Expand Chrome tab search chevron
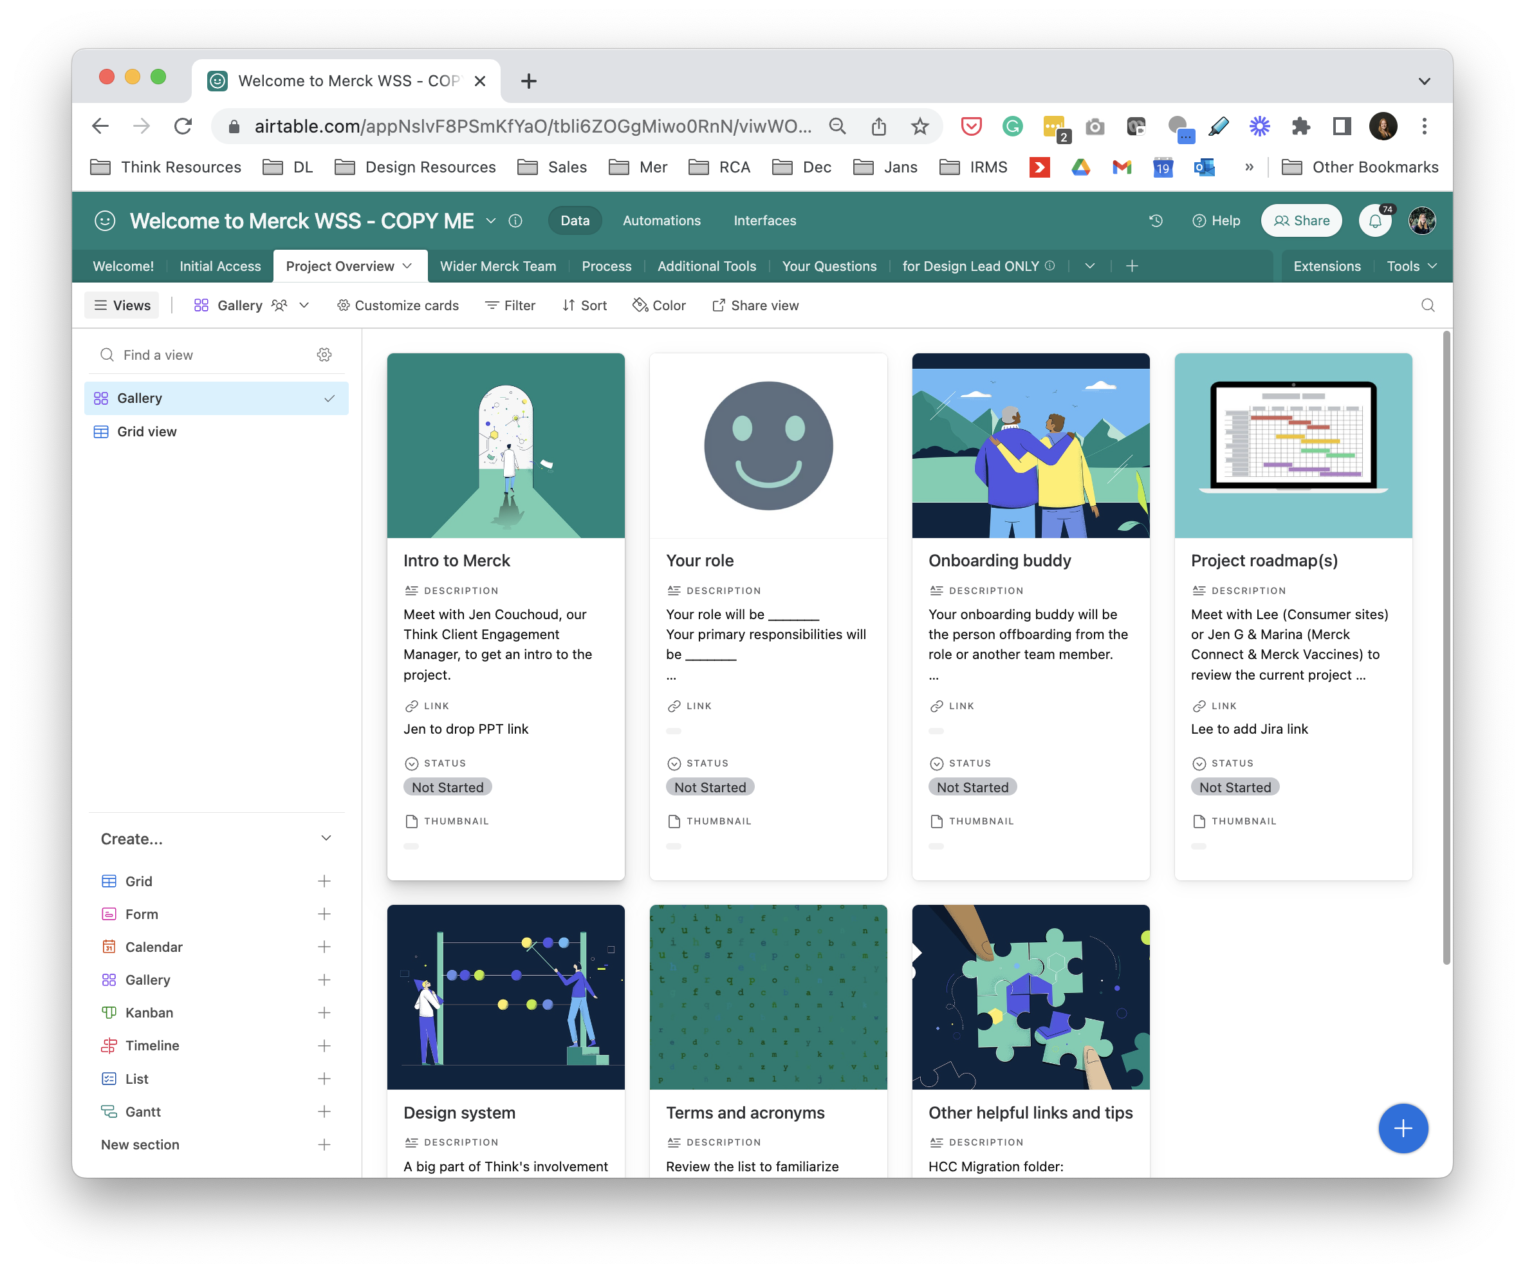Screen dimensions: 1525x1273 coord(1423,80)
